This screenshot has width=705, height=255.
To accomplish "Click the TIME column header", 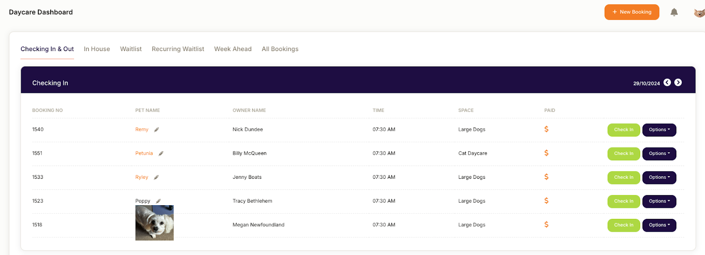I will 378,111.
